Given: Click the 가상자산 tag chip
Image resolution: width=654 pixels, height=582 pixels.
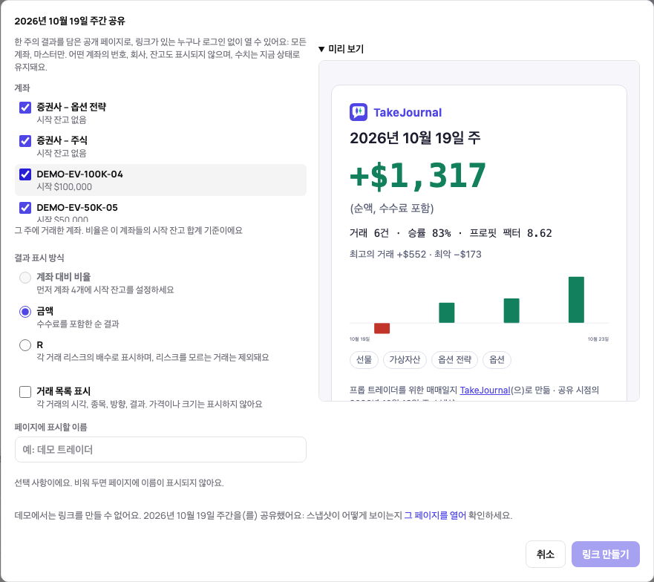Looking at the screenshot, I should click(x=405, y=359).
